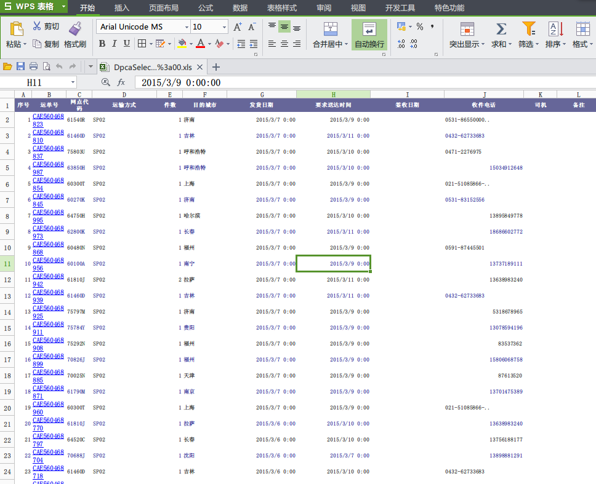Click the insert function fx button
The height and width of the screenshot is (484, 596).
coord(121,82)
